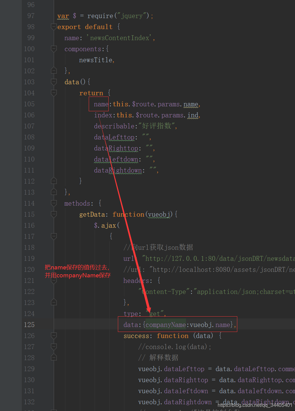Click the "好评指数" string
The width and height of the screenshot is (295, 411).
(157, 126)
